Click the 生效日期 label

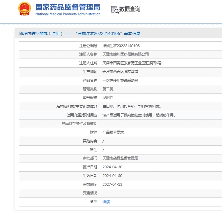90,176
